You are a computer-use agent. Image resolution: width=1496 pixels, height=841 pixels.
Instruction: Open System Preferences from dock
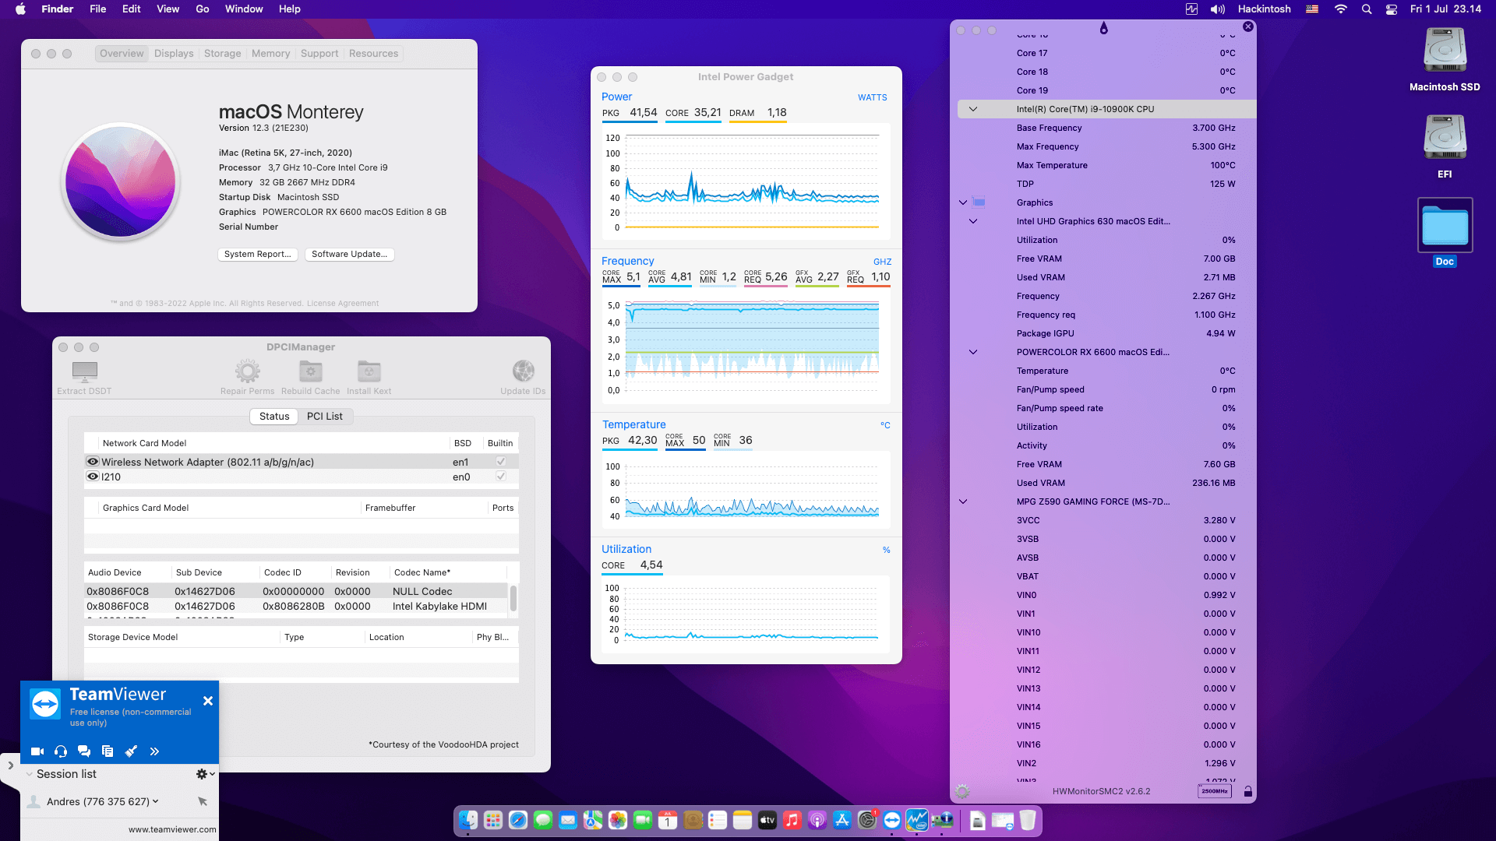[x=867, y=820]
